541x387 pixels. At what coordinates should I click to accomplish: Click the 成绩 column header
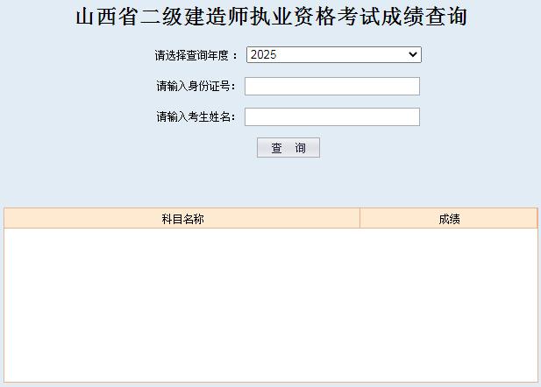pyautogui.click(x=449, y=219)
